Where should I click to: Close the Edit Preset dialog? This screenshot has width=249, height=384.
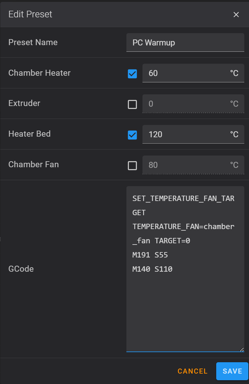click(x=236, y=15)
